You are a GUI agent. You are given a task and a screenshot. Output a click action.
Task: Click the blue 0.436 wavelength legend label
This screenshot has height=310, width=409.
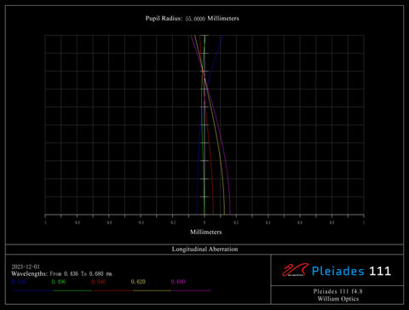19,282
